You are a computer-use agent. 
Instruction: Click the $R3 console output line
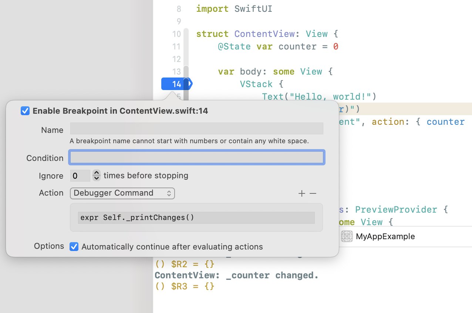click(x=184, y=286)
